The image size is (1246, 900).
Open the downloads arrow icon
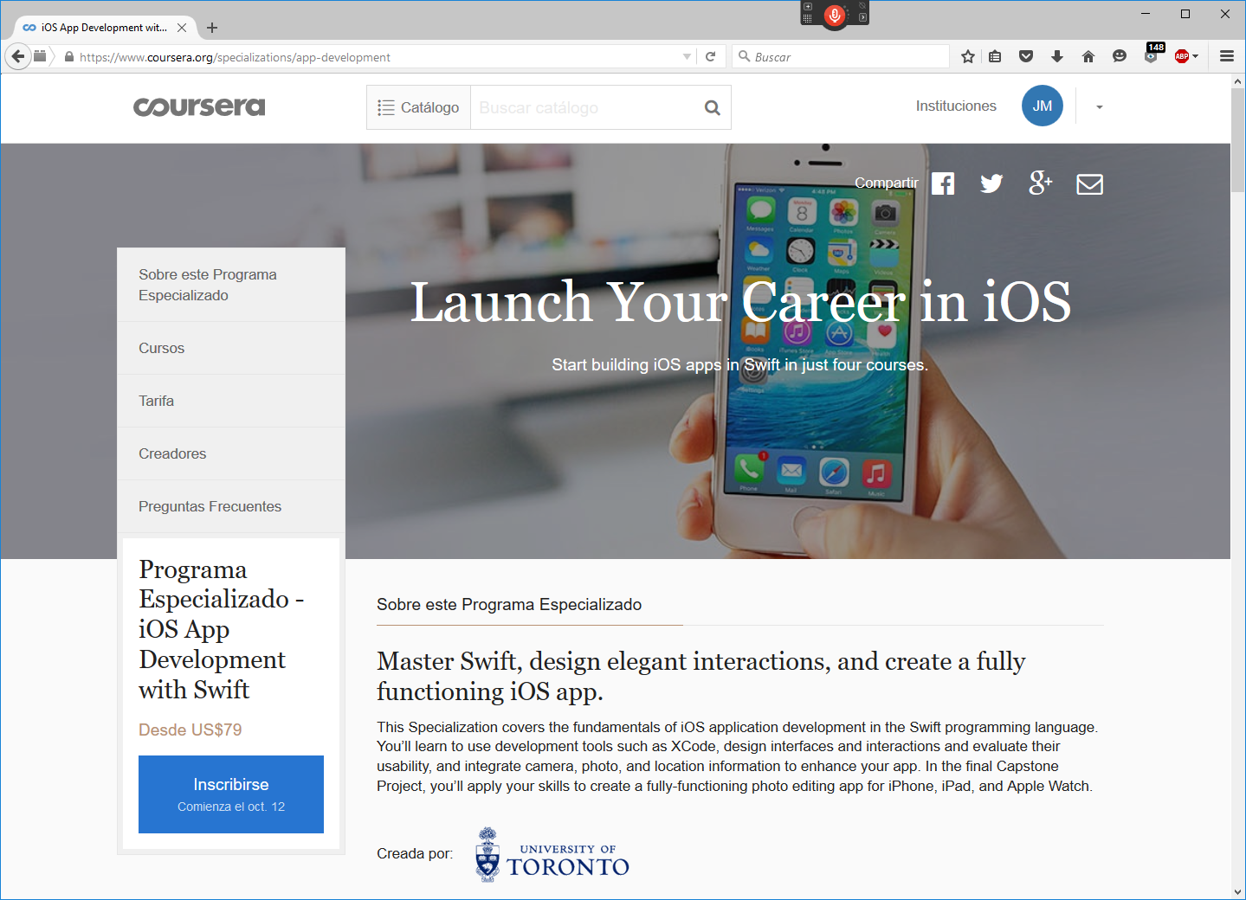tap(1057, 56)
